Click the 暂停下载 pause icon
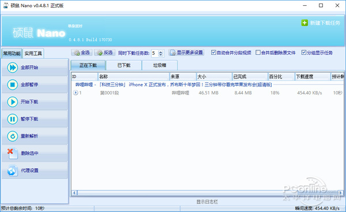Screen dimensions: 346x212 click(x=12, y=119)
